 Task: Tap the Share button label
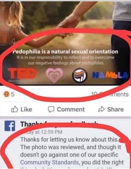116,109
